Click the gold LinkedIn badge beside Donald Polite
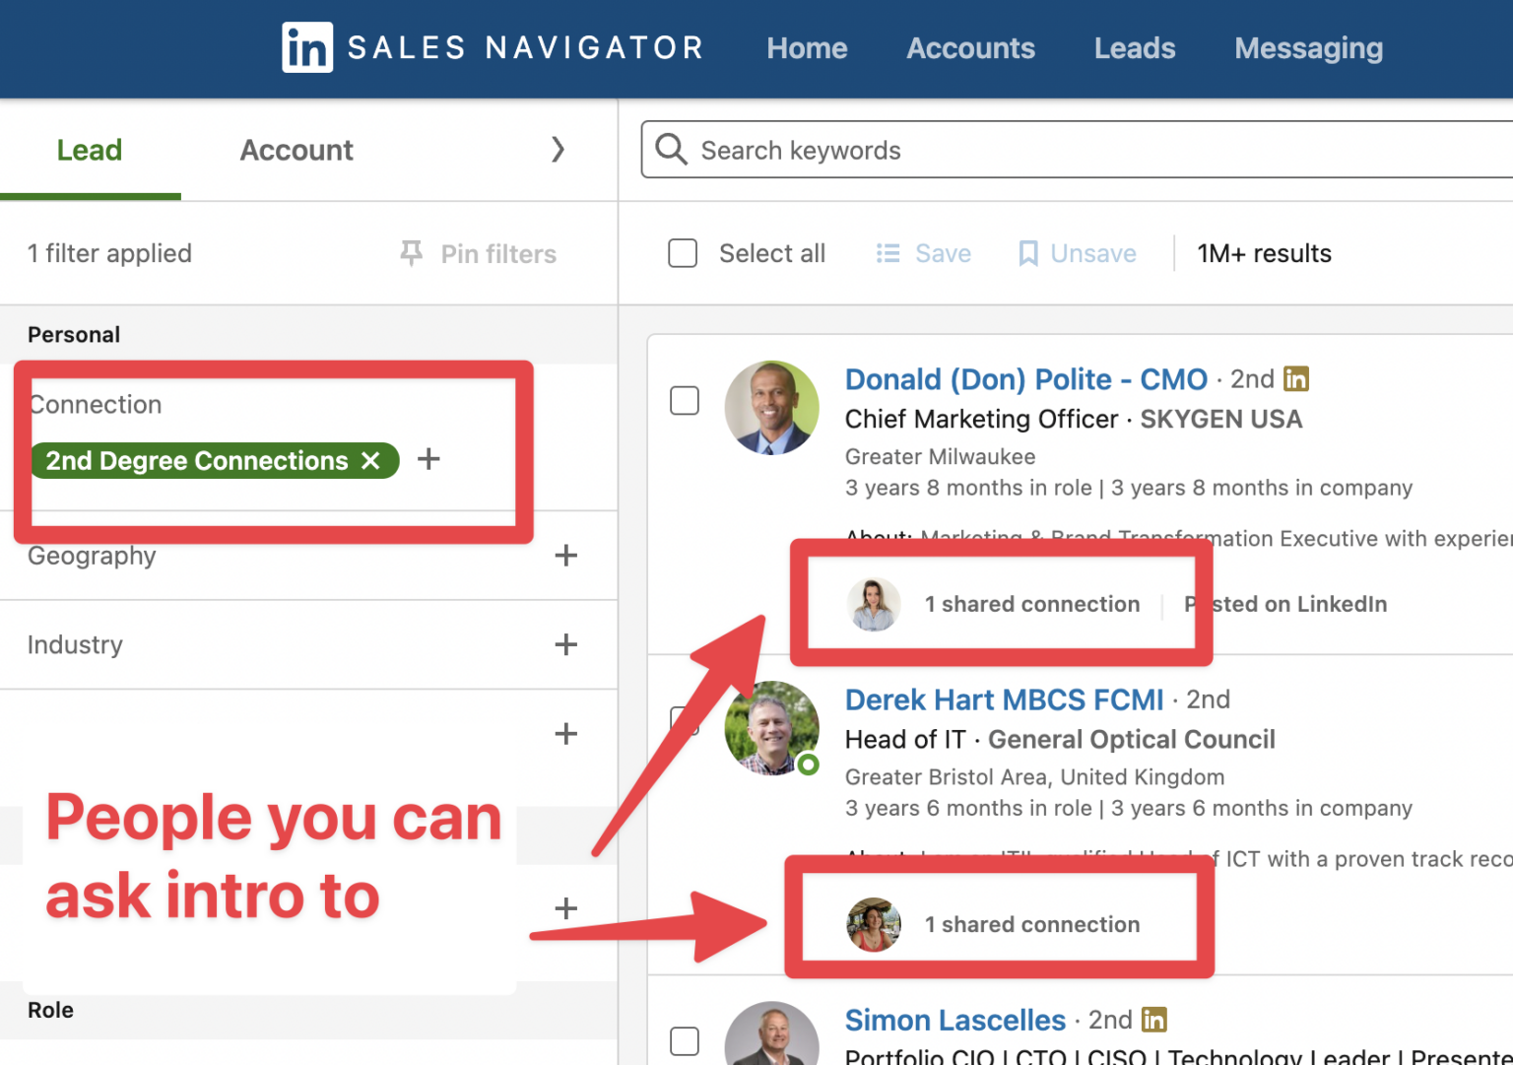Screen dimensions: 1513x1065 coord(1297,378)
